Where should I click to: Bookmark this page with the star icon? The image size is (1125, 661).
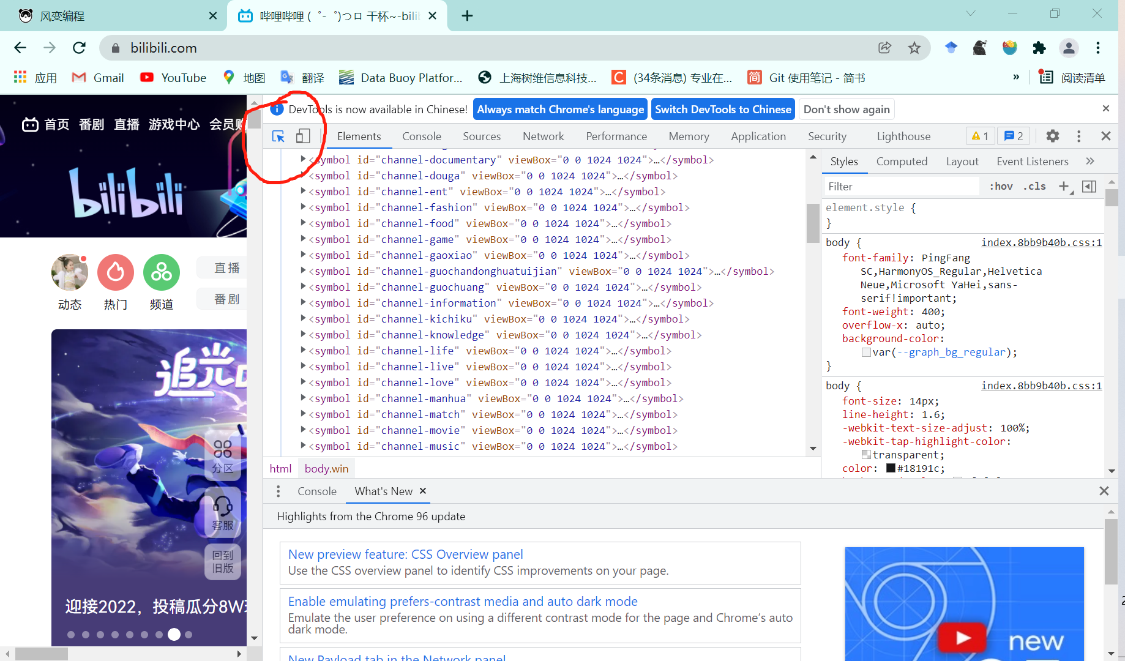[x=914, y=48]
